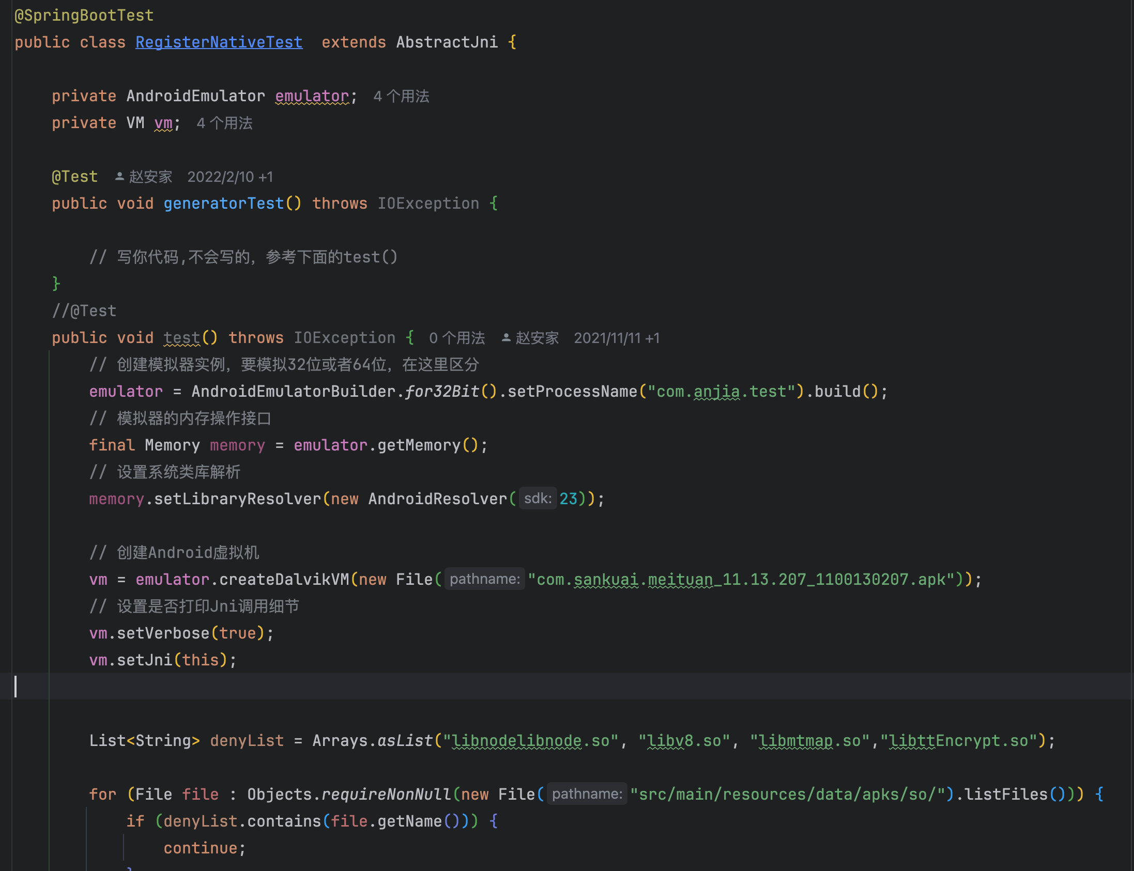
Task: Click author icon beside 赵安家 on test() line
Action: coord(506,338)
